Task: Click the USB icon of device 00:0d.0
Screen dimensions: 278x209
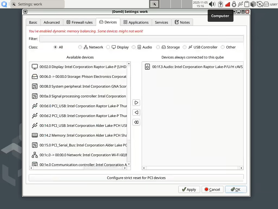Action: click(34, 106)
